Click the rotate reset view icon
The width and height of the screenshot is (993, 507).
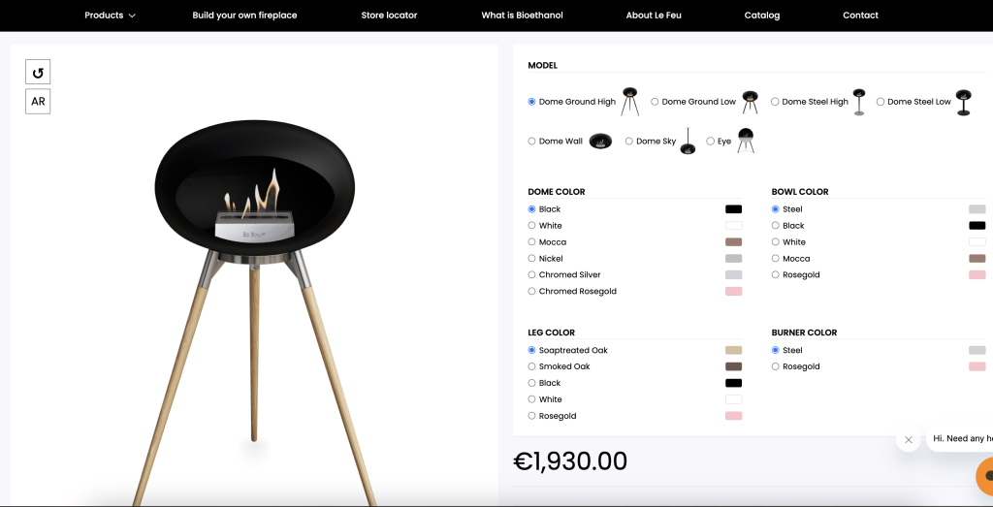(38, 72)
